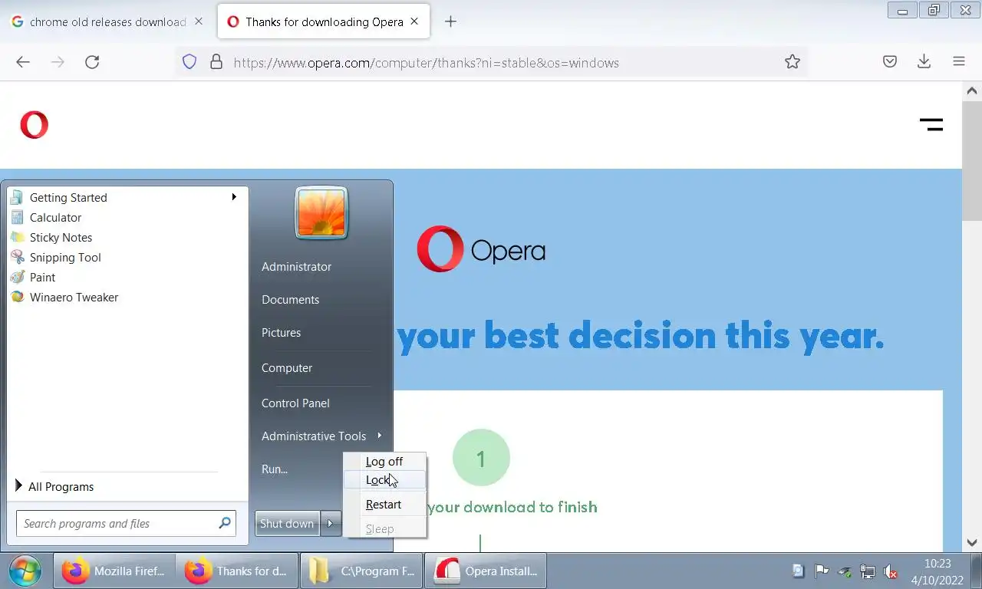The height and width of the screenshot is (589, 982).
Task: Select Lock from the power menu
Action: [384, 479]
